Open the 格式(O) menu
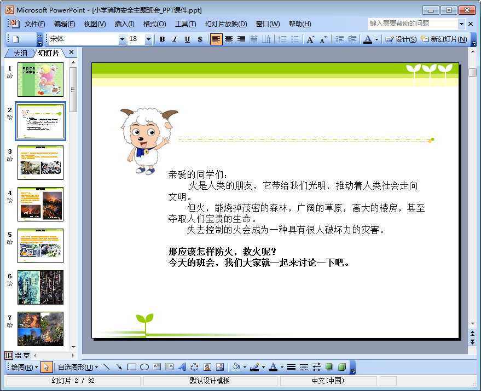This screenshot has width=481, height=391. 155,24
